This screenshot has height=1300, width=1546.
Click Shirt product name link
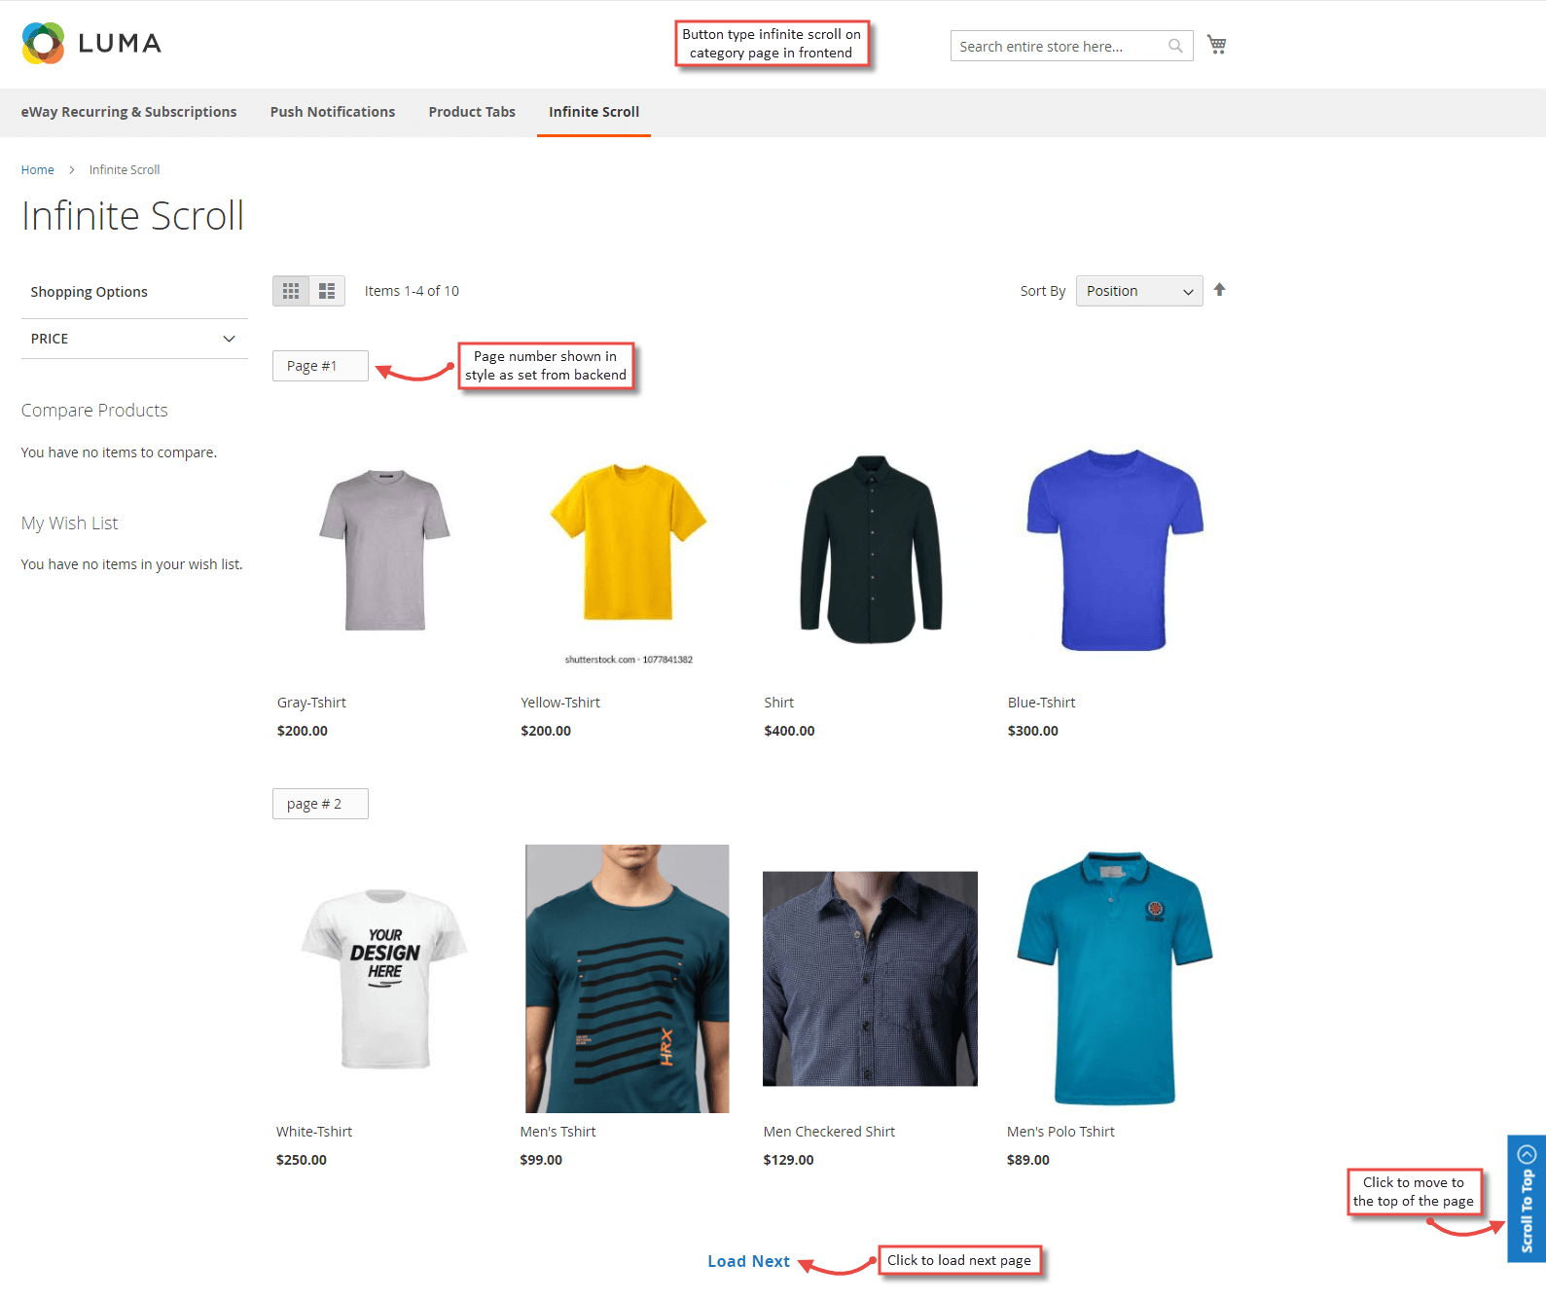click(779, 703)
